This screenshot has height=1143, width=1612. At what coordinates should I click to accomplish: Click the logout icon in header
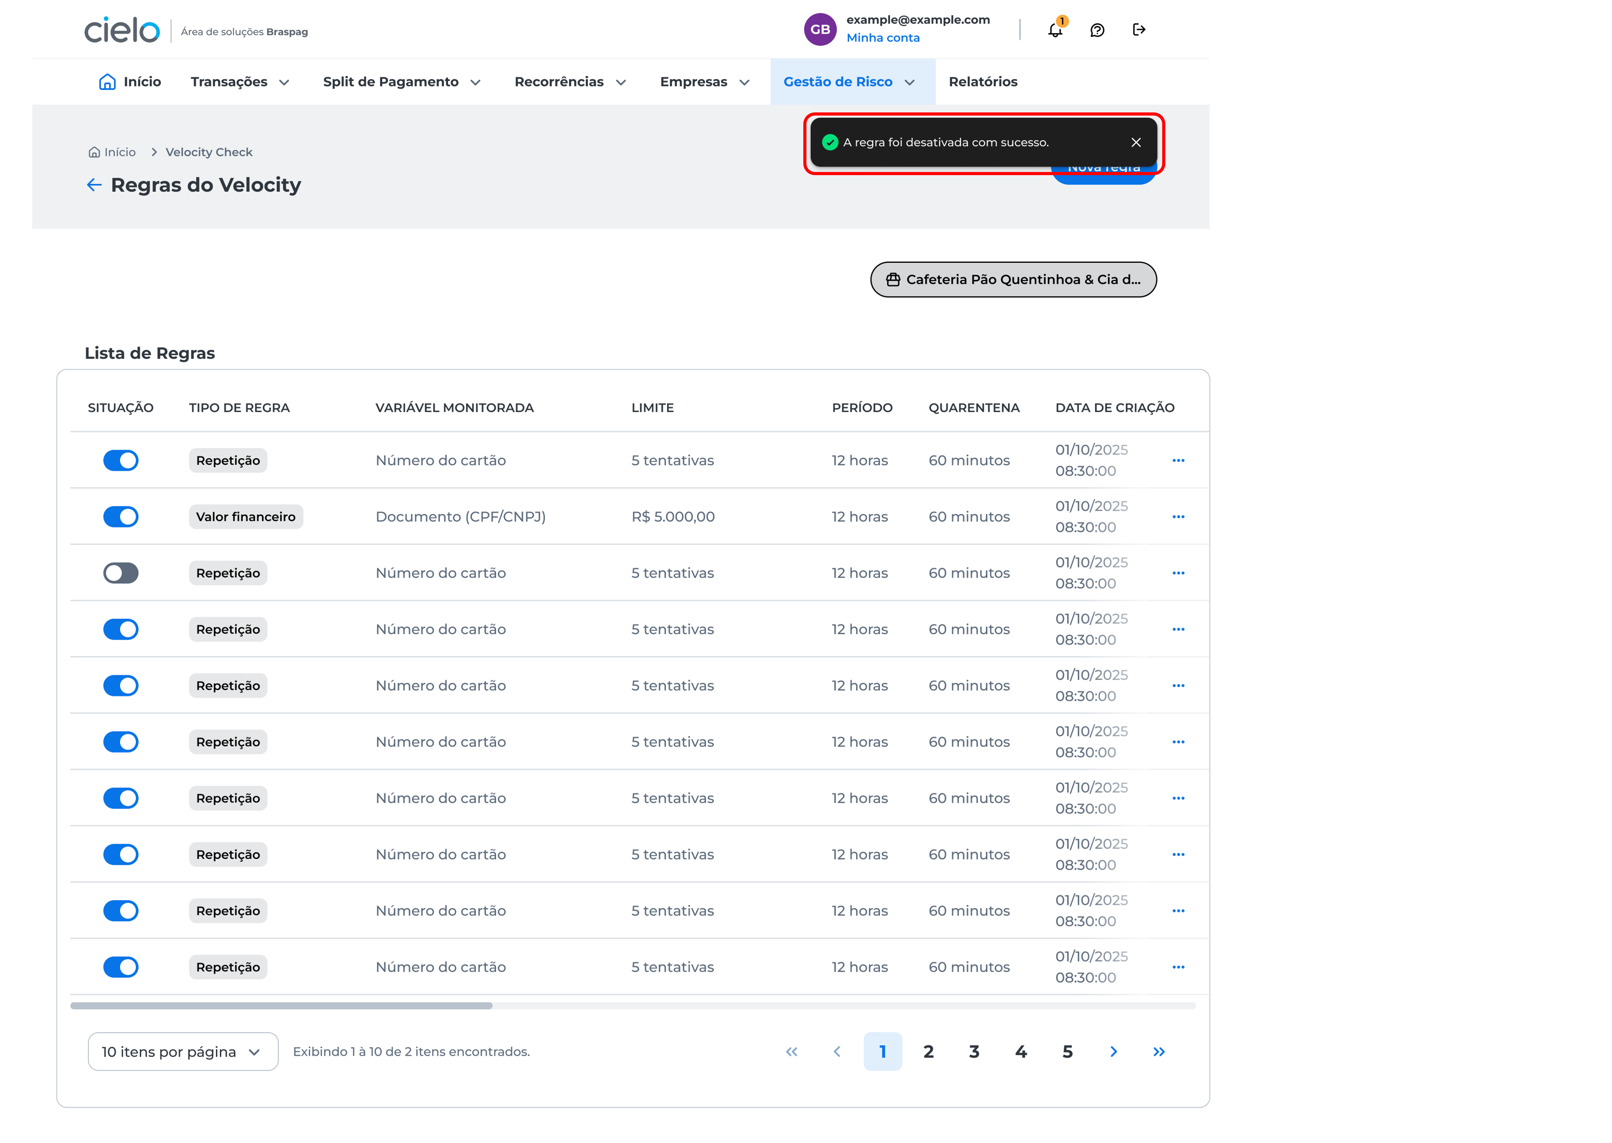pyautogui.click(x=1139, y=30)
